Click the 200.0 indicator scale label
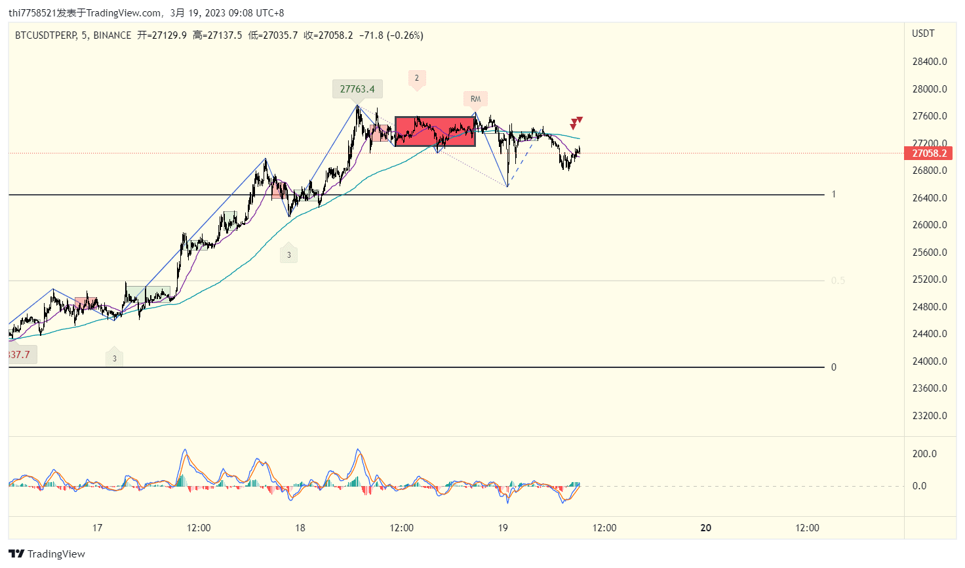The height and width of the screenshot is (568, 965). tap(924, 454)
